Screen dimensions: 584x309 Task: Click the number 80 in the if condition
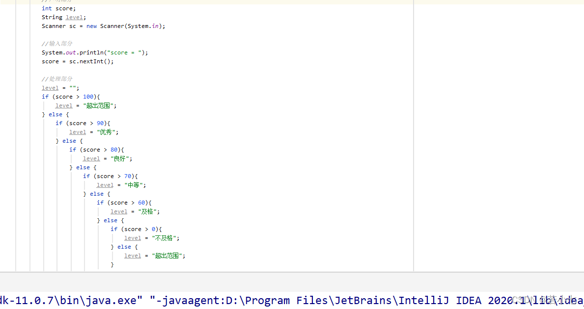[114, 150]
